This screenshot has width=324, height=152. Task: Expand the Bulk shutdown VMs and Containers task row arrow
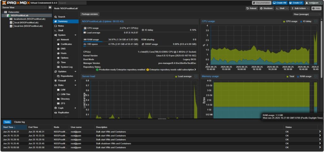coord(320,143)
